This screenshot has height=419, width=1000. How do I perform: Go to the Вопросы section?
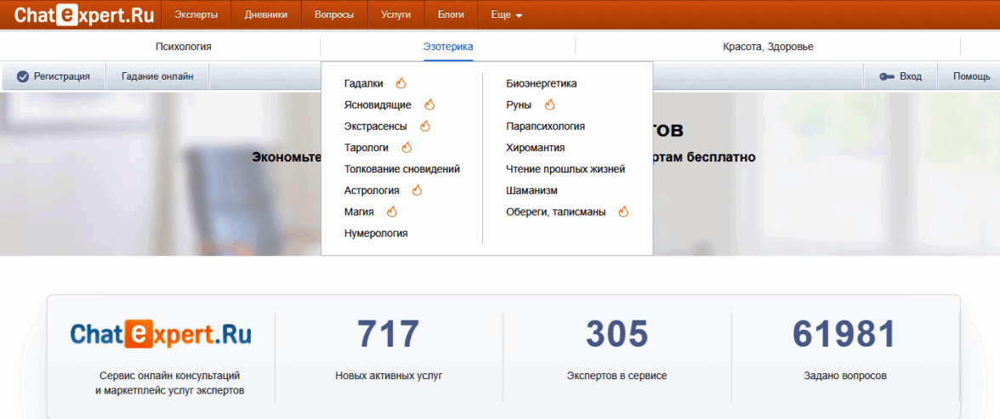pos(334,14)
